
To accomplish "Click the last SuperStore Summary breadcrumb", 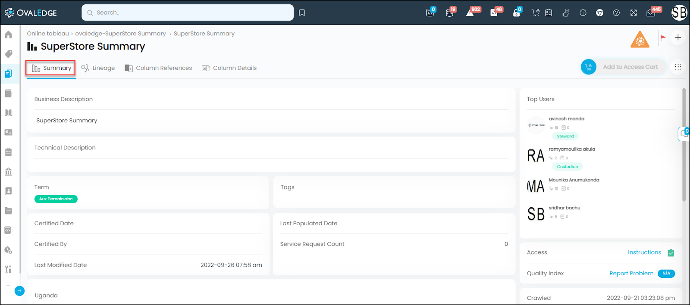I will click(x=204, y=34).
